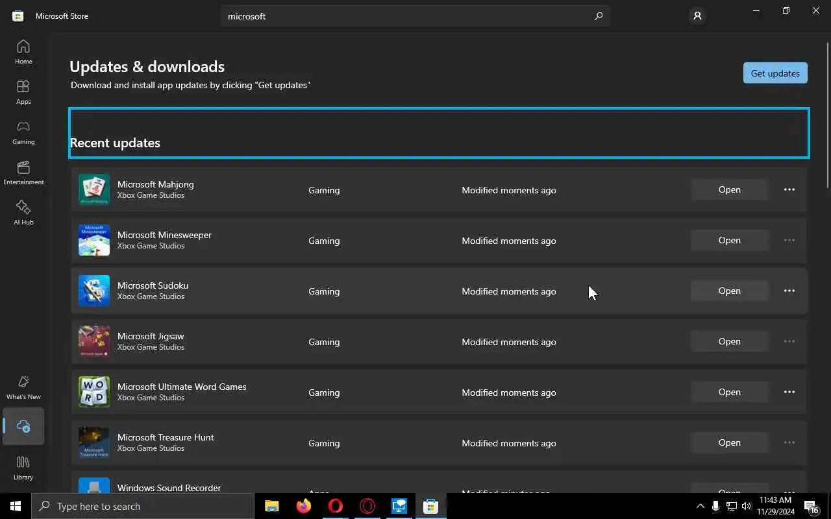Open the Entertainment section in the sidebar
This screenshot has width=831, height=519.
pyautogui.click(x=23, y=173)
